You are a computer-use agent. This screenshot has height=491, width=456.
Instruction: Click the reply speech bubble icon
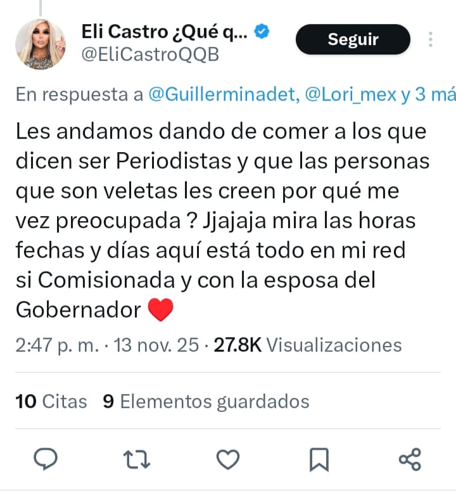click(46, 459)
